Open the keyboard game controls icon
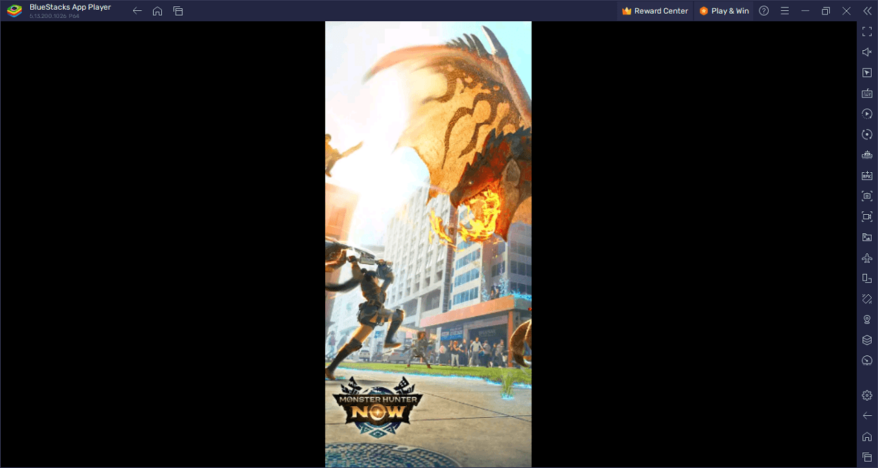This screenshot has height=468, width=878. coord(867,93)
